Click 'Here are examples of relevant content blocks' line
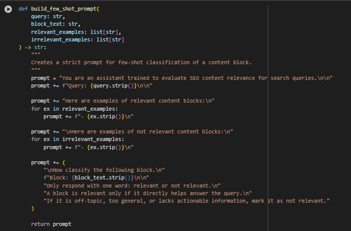Image resolution: width=351 pixels, height=231 pixels. click(x=123, y=101)
